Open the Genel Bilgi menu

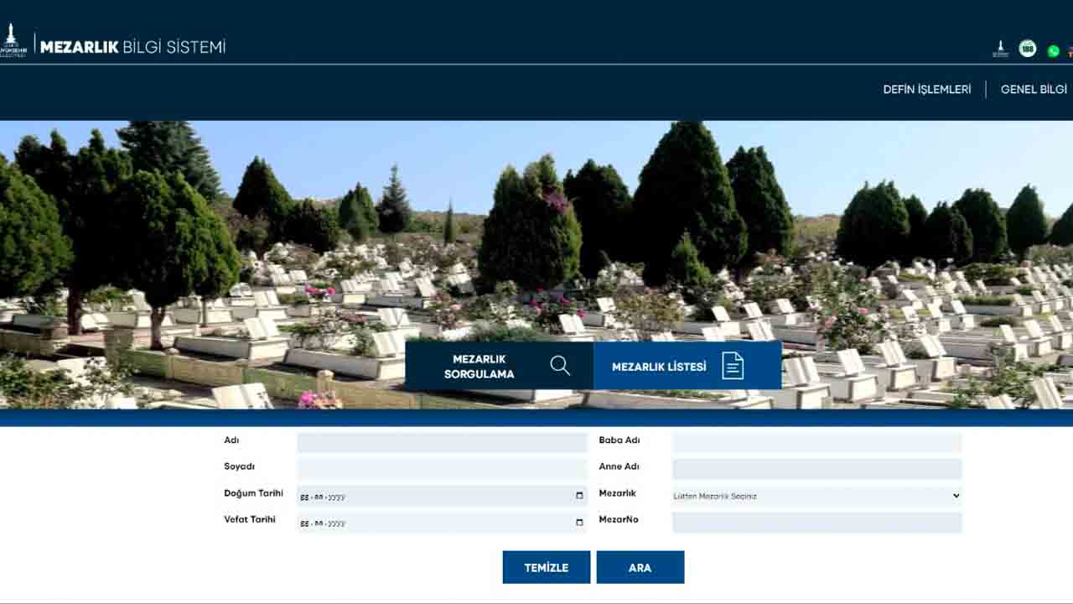[x=1033, y=90]
